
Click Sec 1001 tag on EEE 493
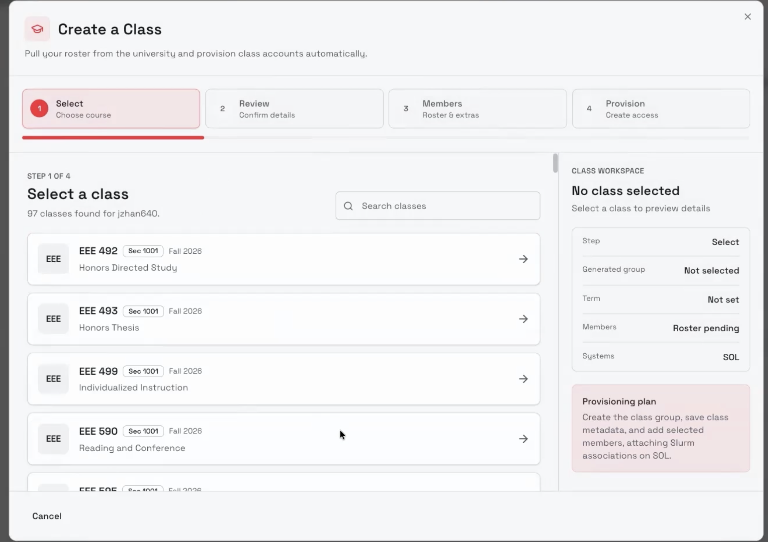coord(143,311)
